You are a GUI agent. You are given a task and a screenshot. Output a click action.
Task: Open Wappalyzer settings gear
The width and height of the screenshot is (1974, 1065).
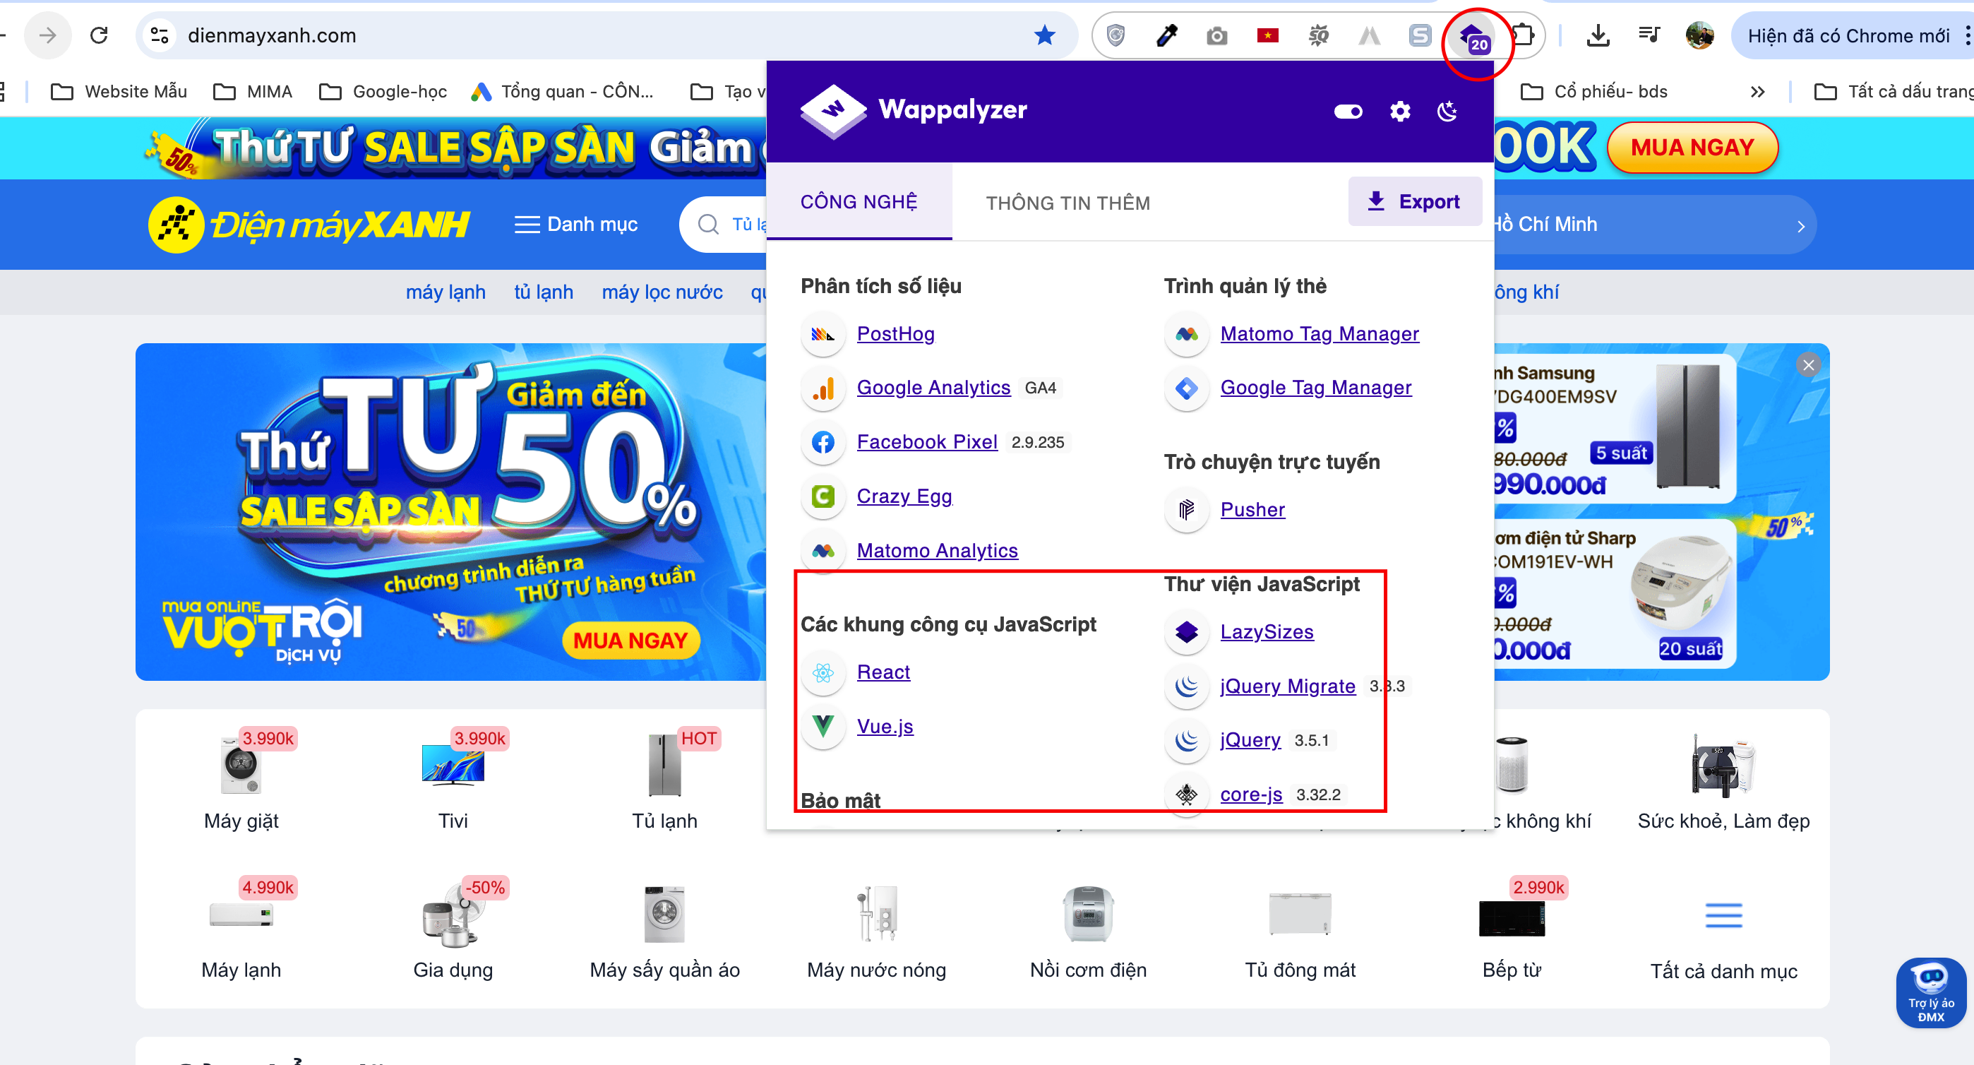coord(1400,112)
